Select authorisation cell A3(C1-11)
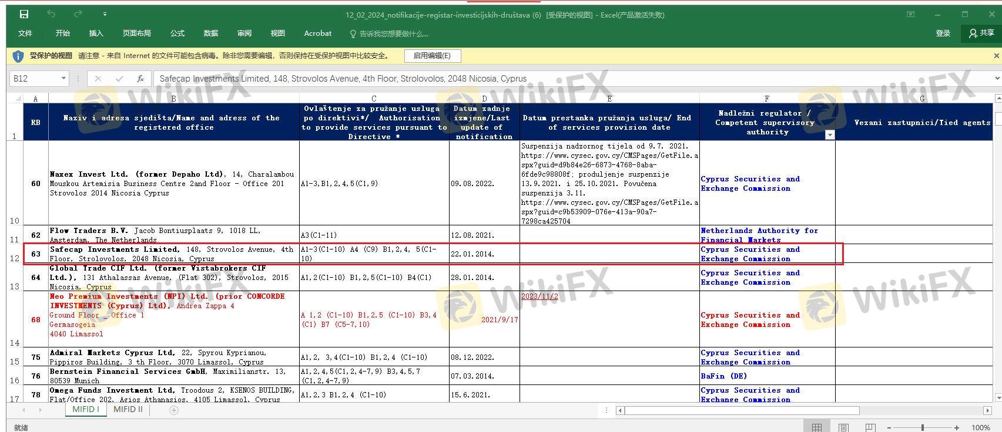The width and height of the screenshot is (1002, 432). pos(374,235)
